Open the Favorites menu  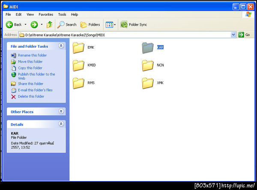(46, 15)
